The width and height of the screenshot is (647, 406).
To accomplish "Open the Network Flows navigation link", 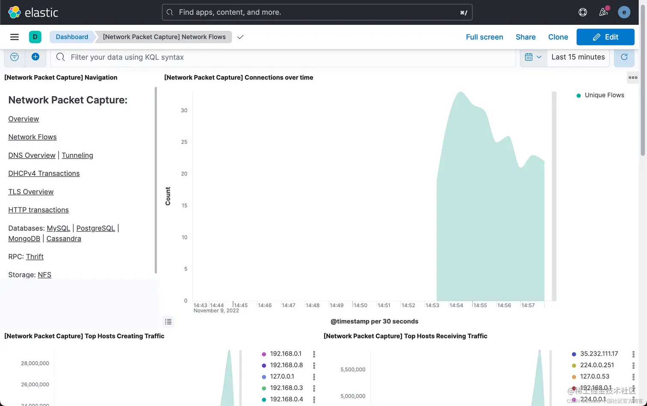I will [33, 137].
